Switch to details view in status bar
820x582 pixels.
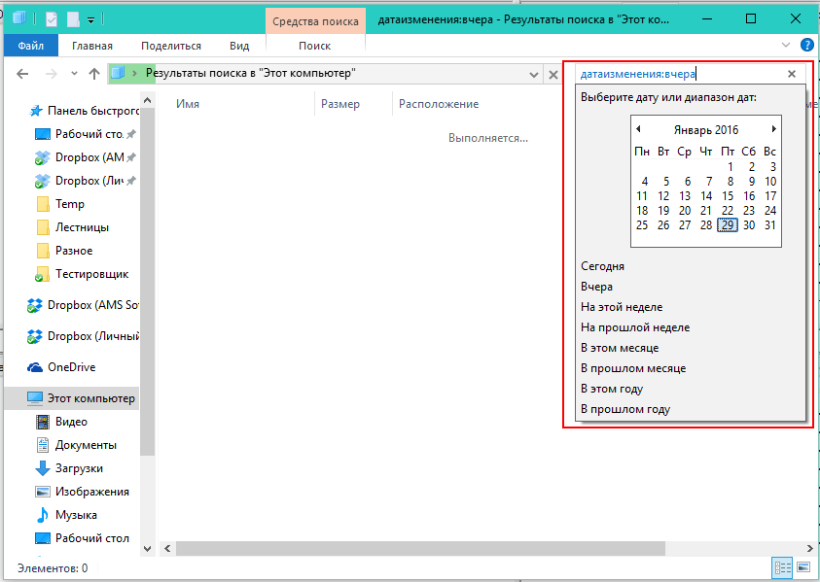click(781, 565)
